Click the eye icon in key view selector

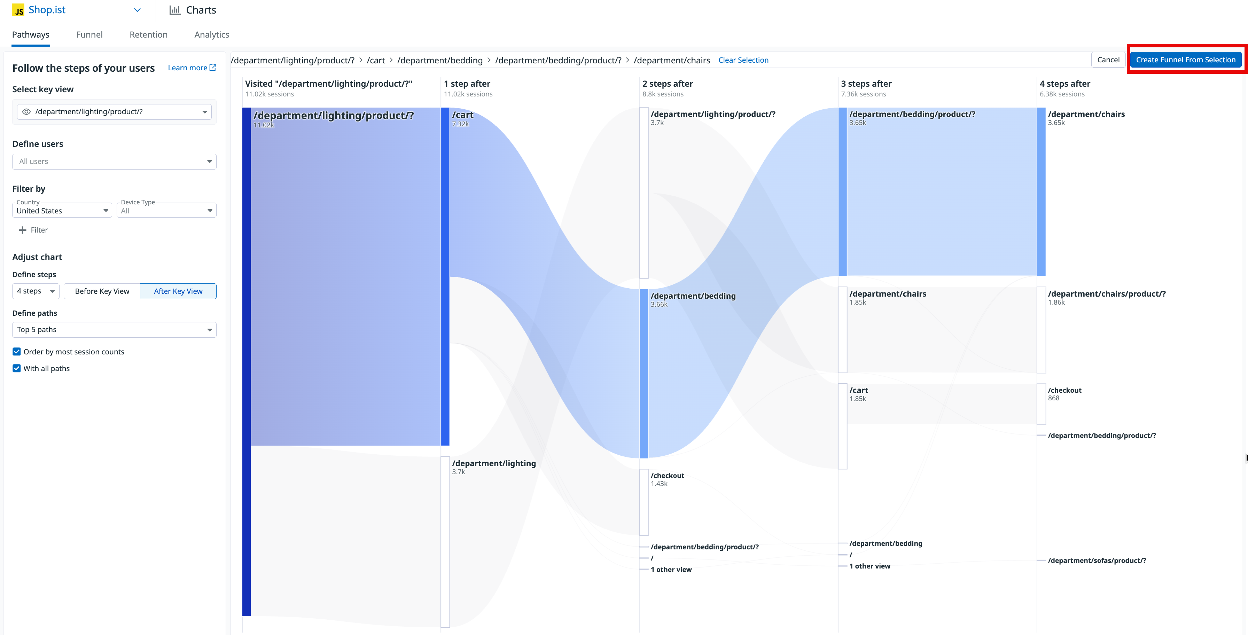pyautogui.click(x=27, y=112)
